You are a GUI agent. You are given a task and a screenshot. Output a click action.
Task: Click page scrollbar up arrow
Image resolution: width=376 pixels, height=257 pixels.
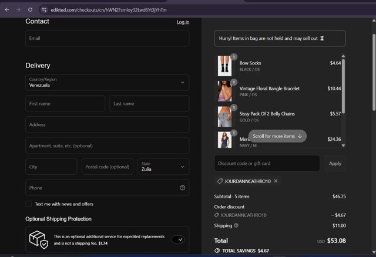(x=374, y=21)
